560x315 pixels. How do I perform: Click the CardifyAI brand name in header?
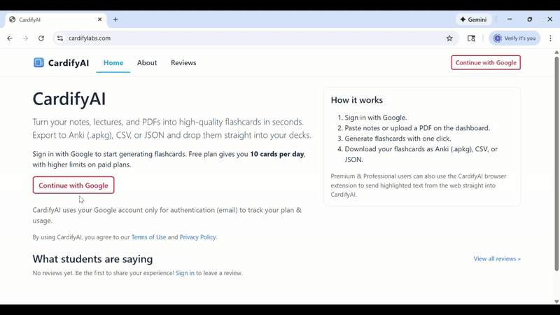tap(68, 63)
